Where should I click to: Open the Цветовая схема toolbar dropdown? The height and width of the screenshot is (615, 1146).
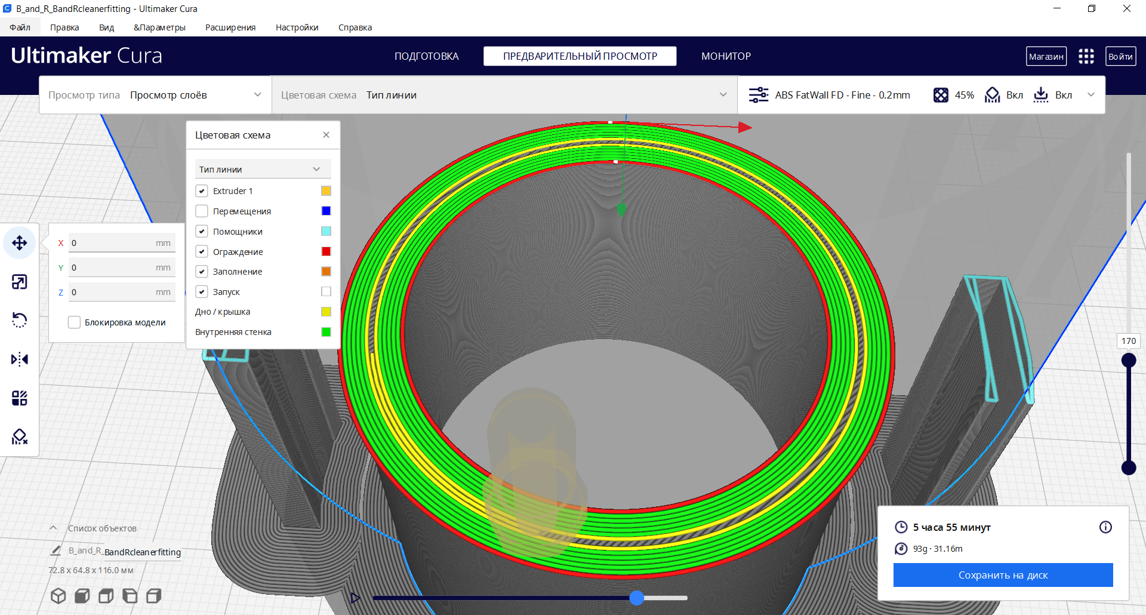504,95
